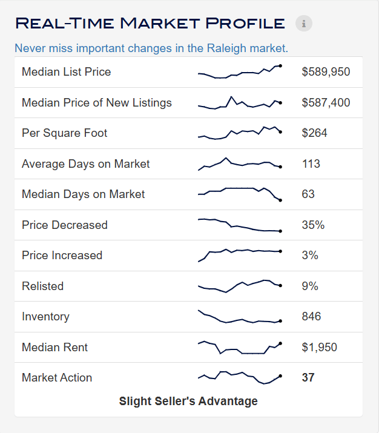The height and width of the screenshot is (433, 379).
Task: Select the Median List Price row label
Action: click(66, 72)
